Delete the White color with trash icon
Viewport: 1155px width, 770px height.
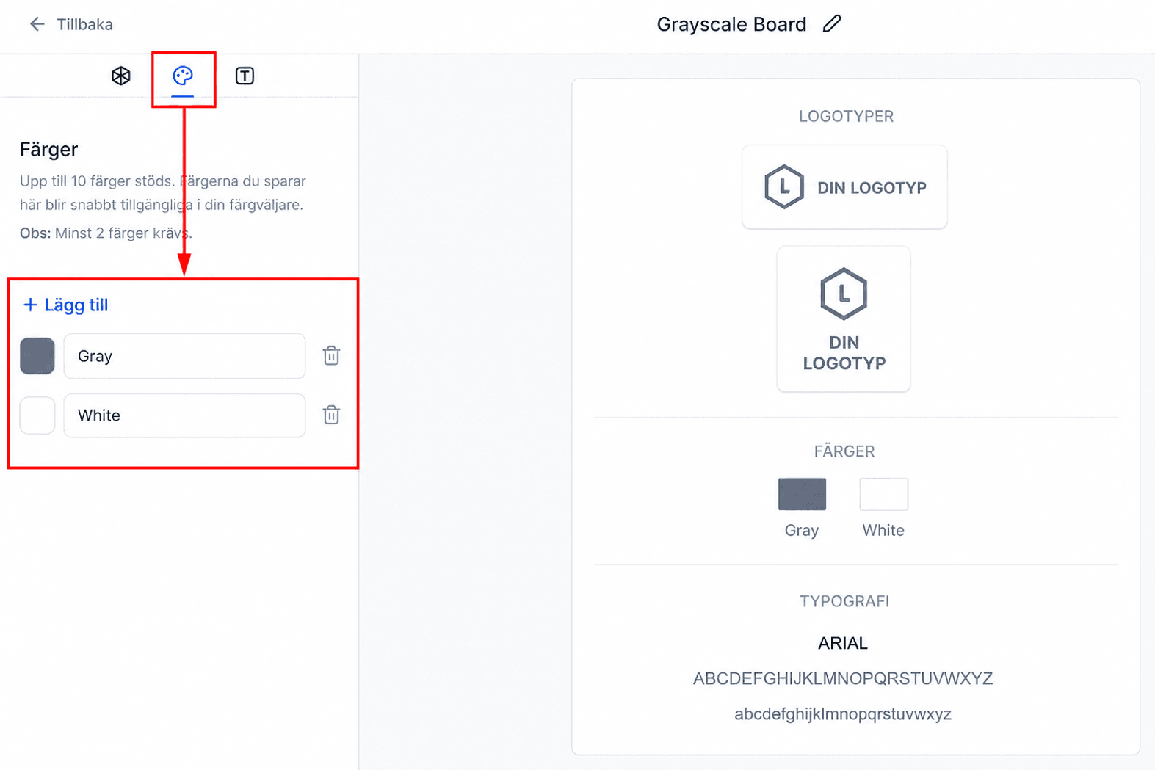click(x=331, y=415)
